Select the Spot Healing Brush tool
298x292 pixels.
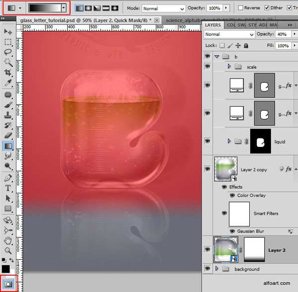(x=8, y=94)
